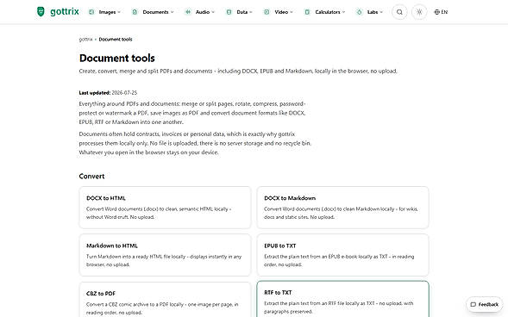Click the EN language label
Screen dimensions: 508x317
point(444,12)
